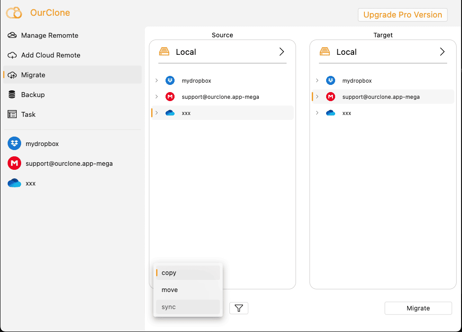Screen dimensions: 462x332
Task: Select xxx text in the Source list
Action: [x=186, y=113]
